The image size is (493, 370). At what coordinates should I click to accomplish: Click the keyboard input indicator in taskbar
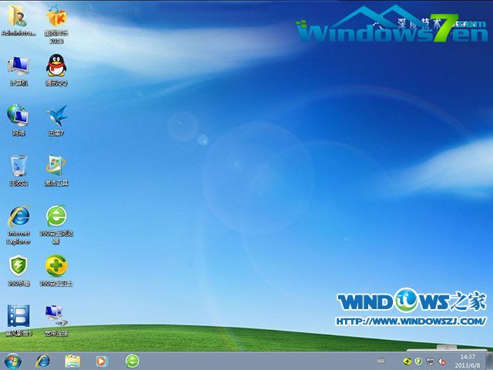tap(381, 361)
